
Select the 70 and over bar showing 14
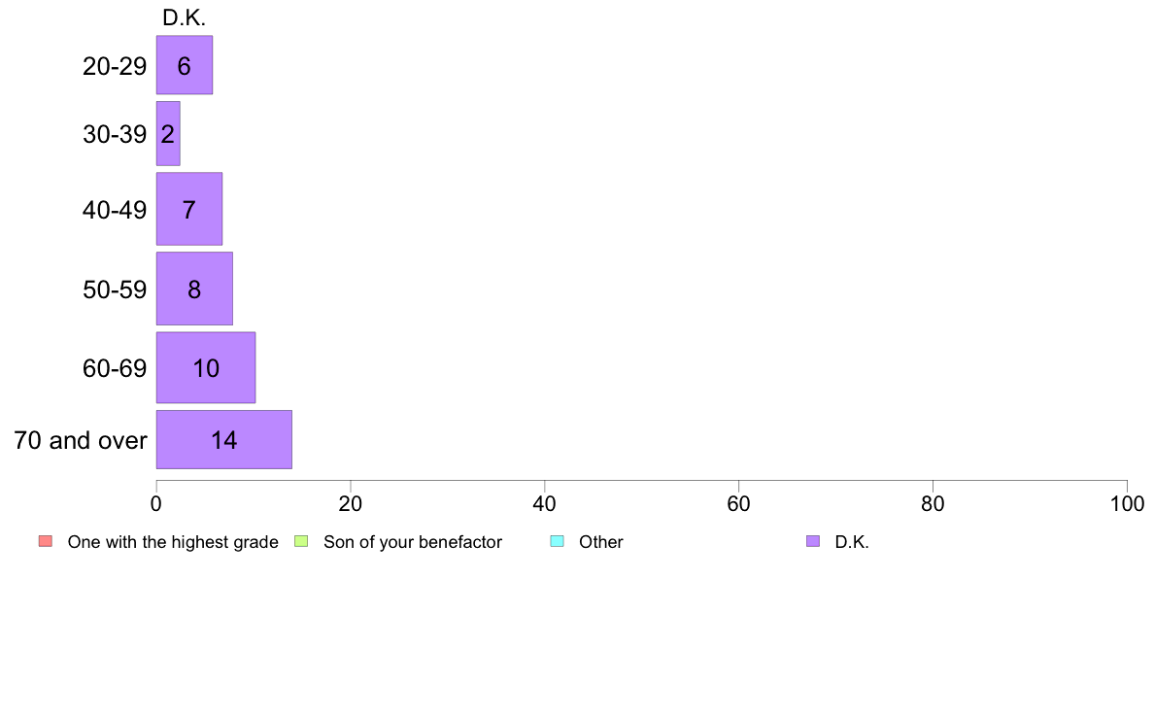(x=223, y=440)
